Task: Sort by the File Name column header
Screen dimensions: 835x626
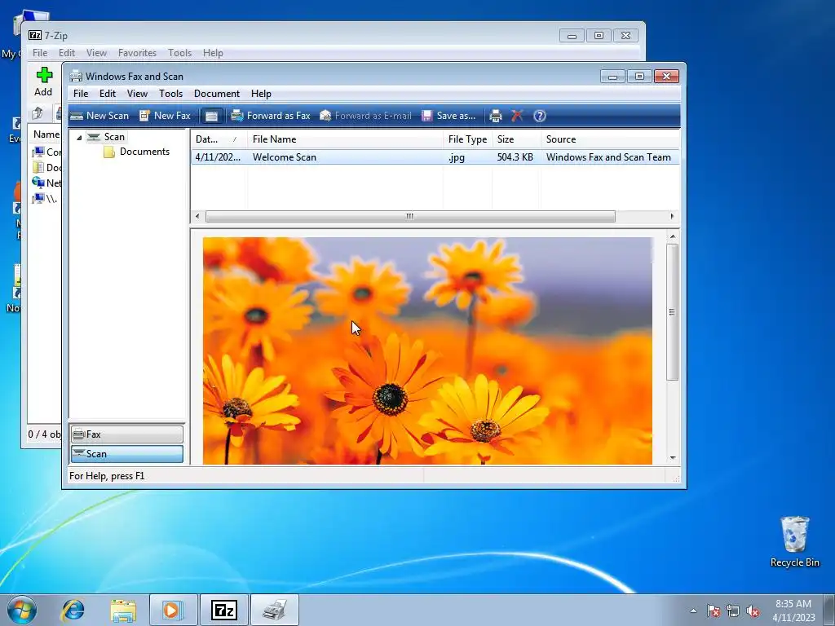Action: click(x=345, y=139)
